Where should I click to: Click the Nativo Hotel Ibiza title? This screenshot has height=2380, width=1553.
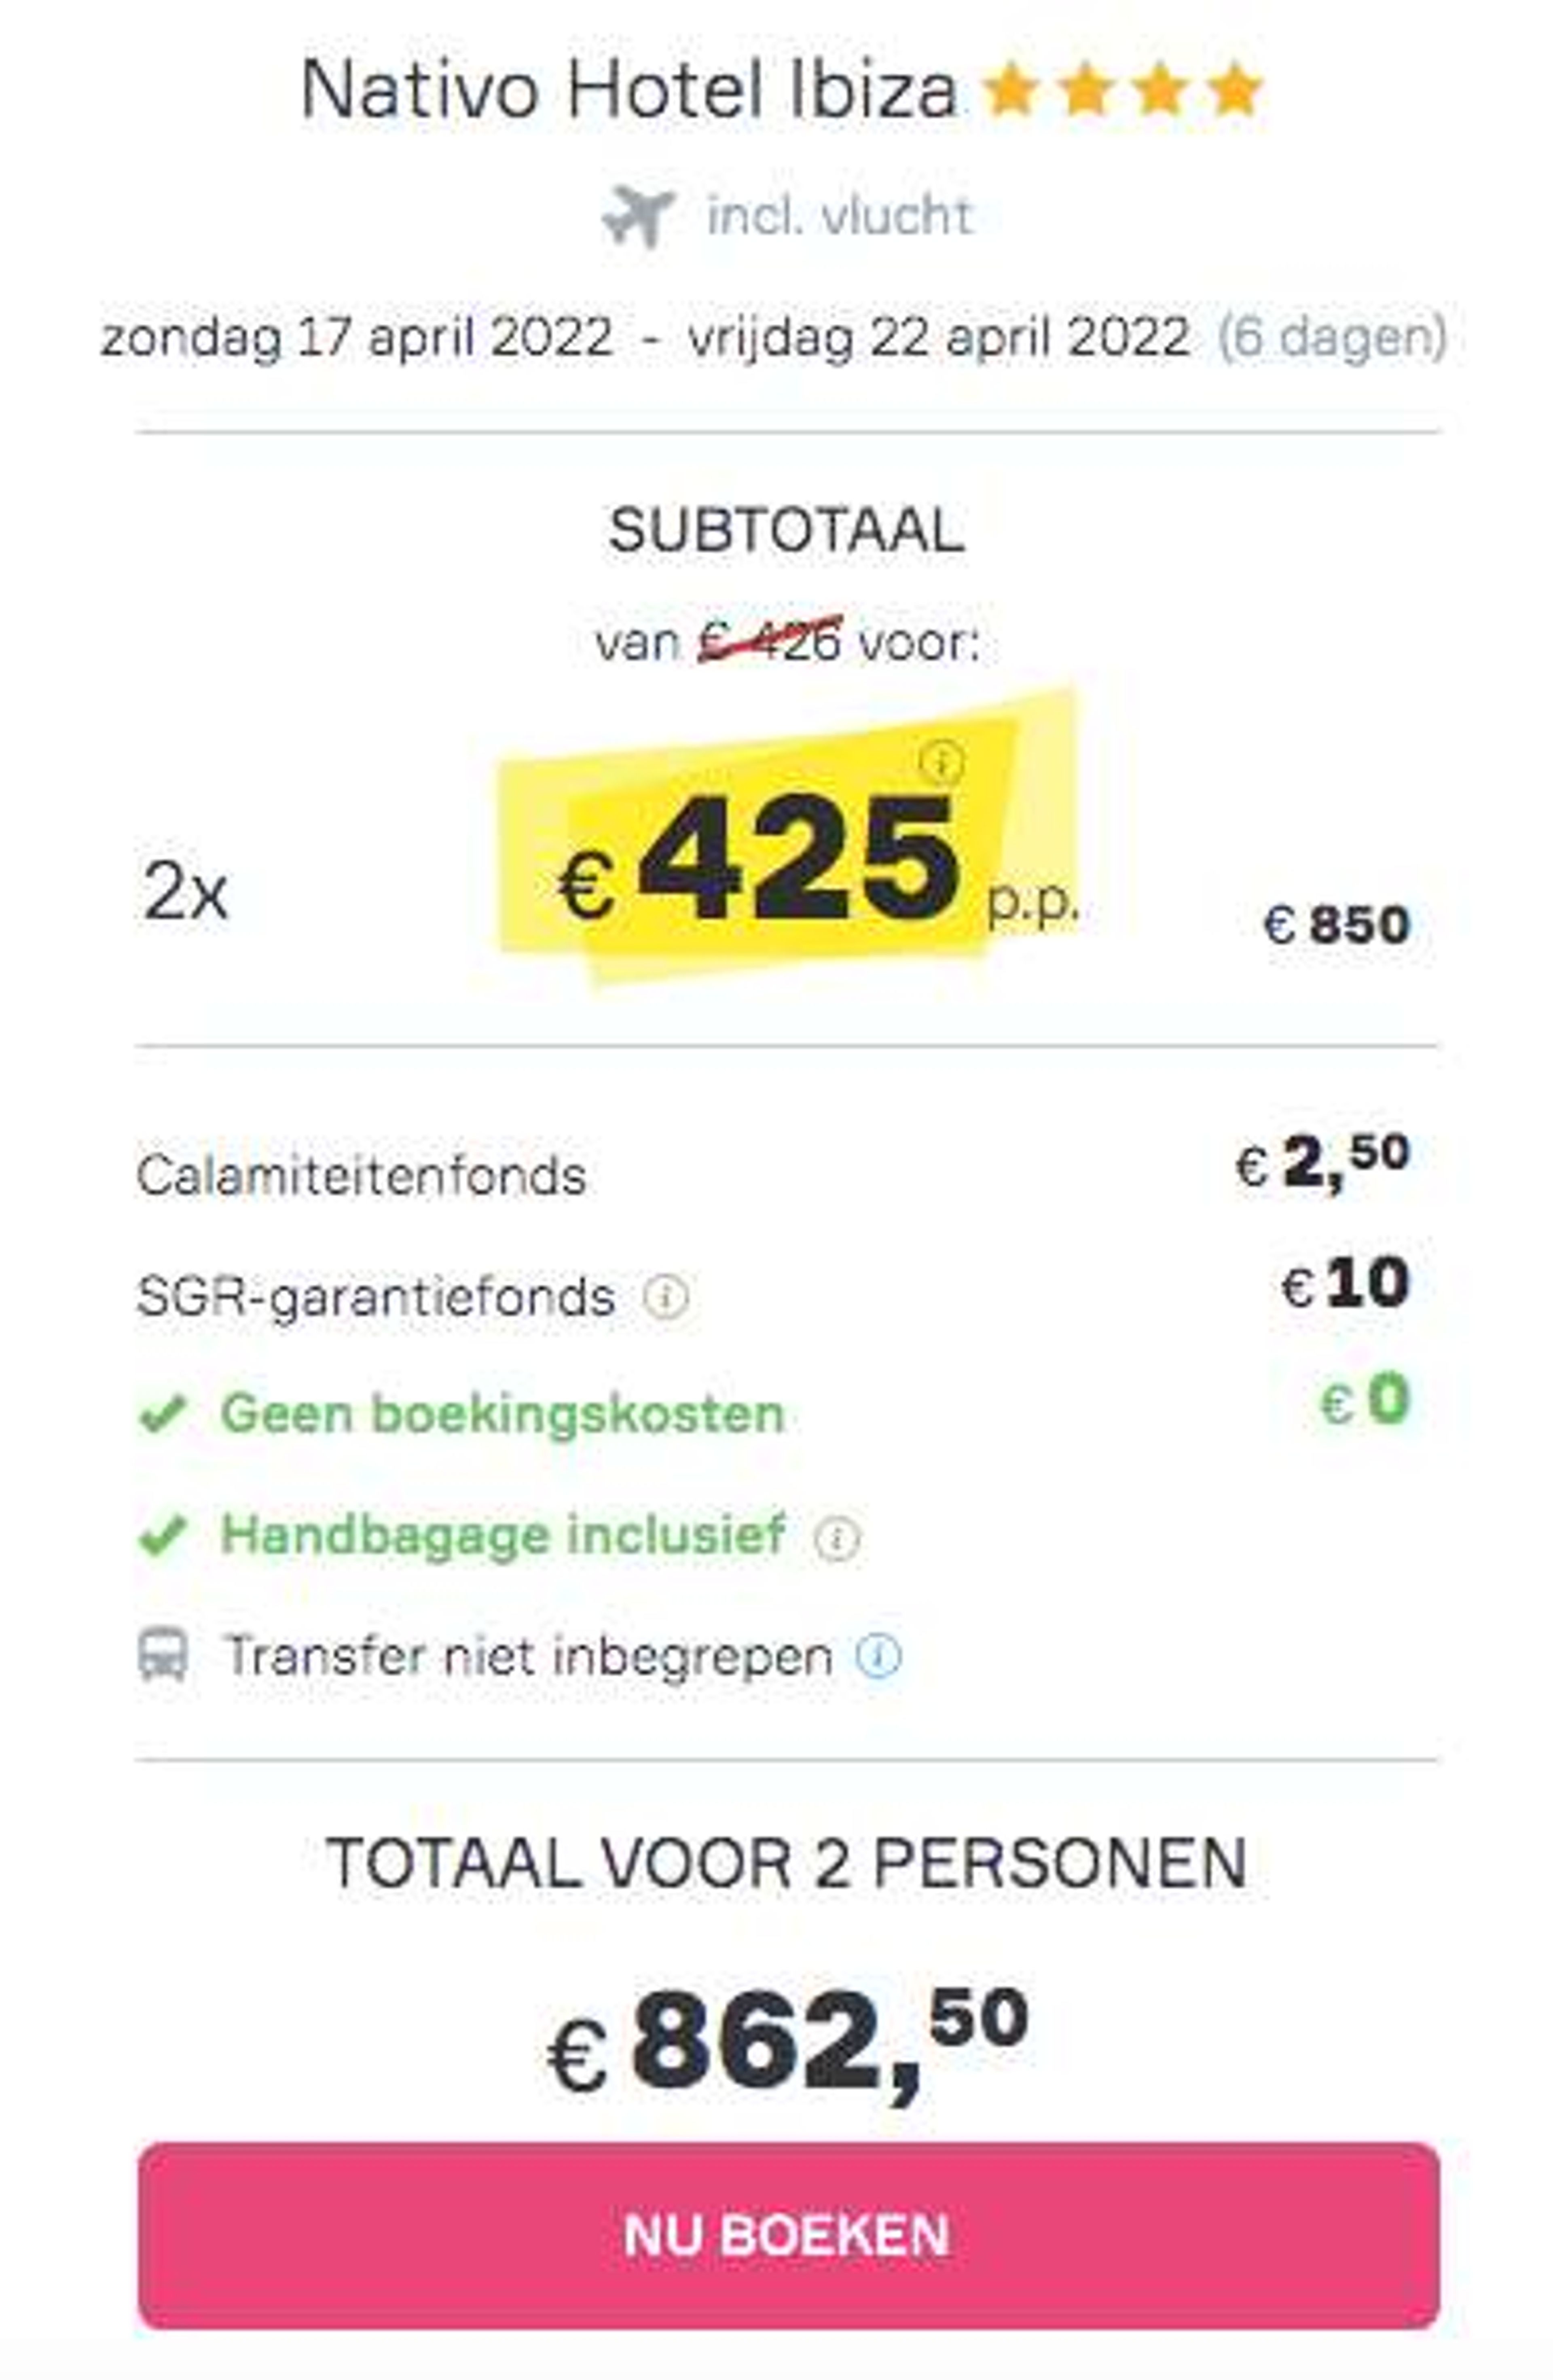tap(629, 91)
